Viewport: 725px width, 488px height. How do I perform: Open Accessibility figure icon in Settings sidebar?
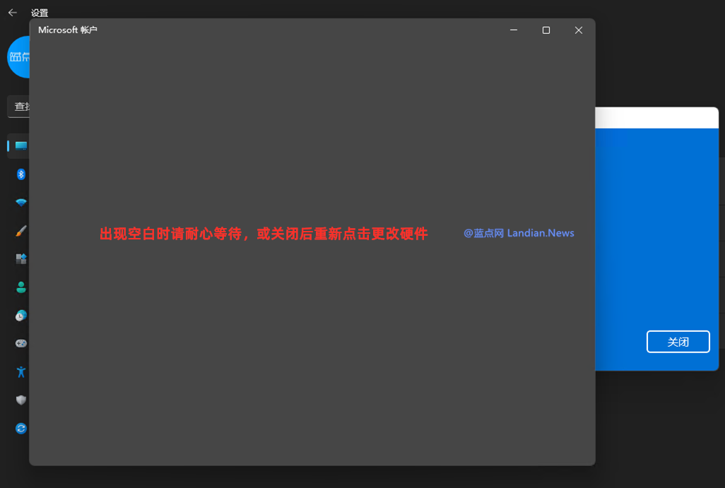tap(20, 372)
